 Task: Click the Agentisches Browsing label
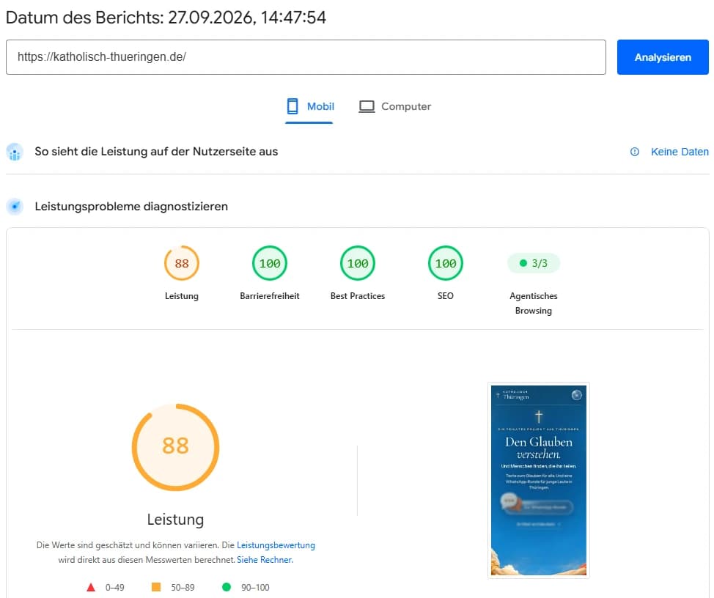tap(533, 303)
